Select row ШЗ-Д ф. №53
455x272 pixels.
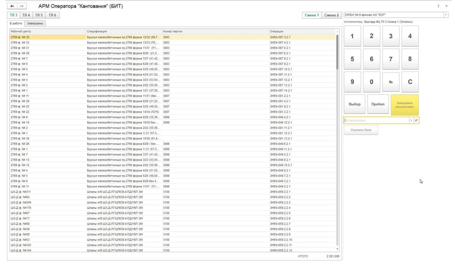pos(173,240)
